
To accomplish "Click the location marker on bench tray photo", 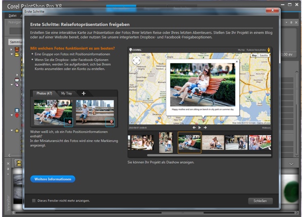I will (x=69, y=122).
